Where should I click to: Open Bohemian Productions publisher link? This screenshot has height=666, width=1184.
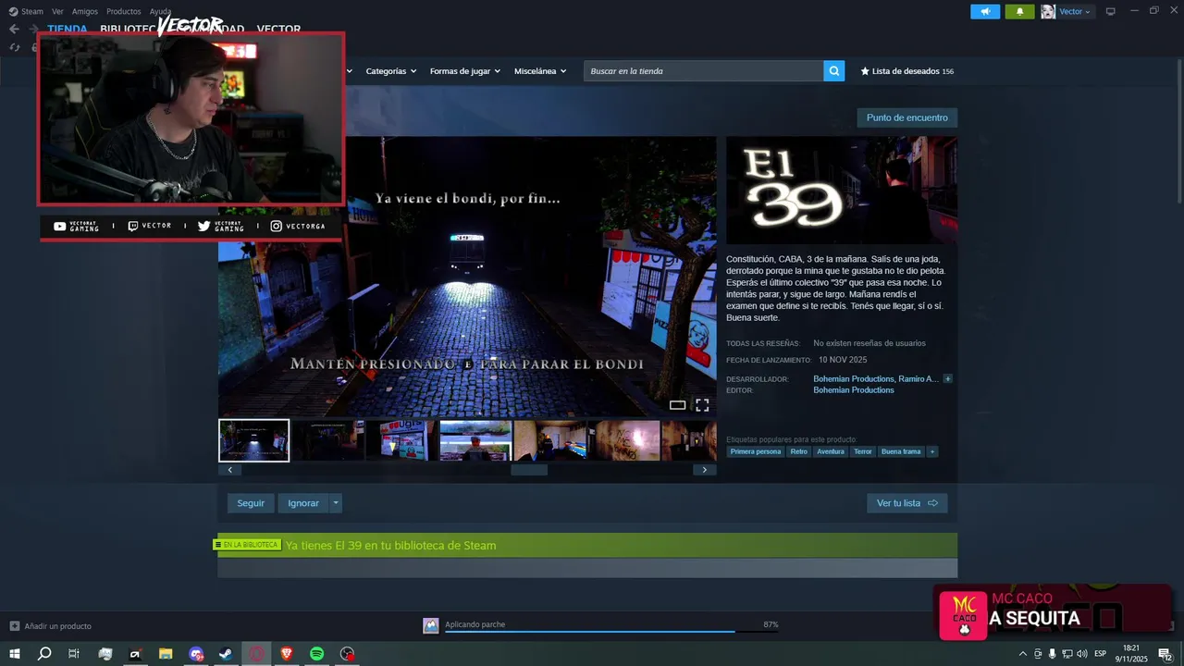tap(854, 390)
